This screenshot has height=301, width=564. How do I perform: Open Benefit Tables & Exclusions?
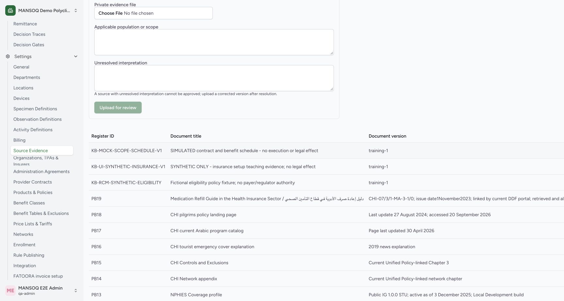[41, 213]
